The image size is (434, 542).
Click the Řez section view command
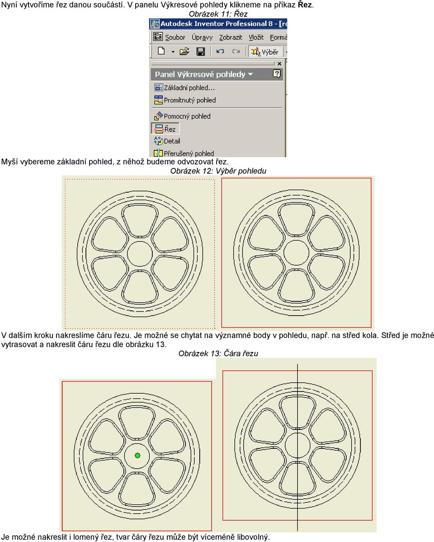point(165,128)
